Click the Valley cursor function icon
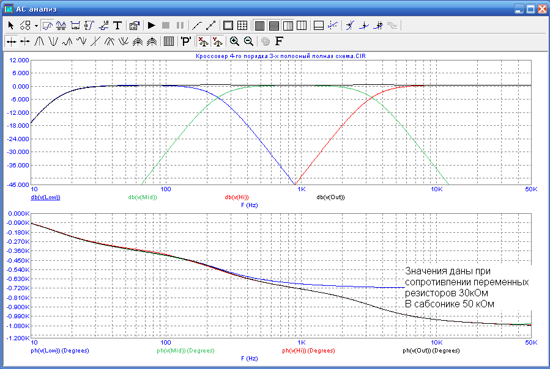 (53, 42)
